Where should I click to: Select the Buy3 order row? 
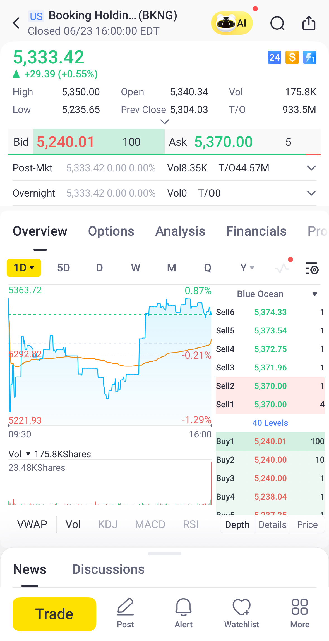click(x=270, y=478)
